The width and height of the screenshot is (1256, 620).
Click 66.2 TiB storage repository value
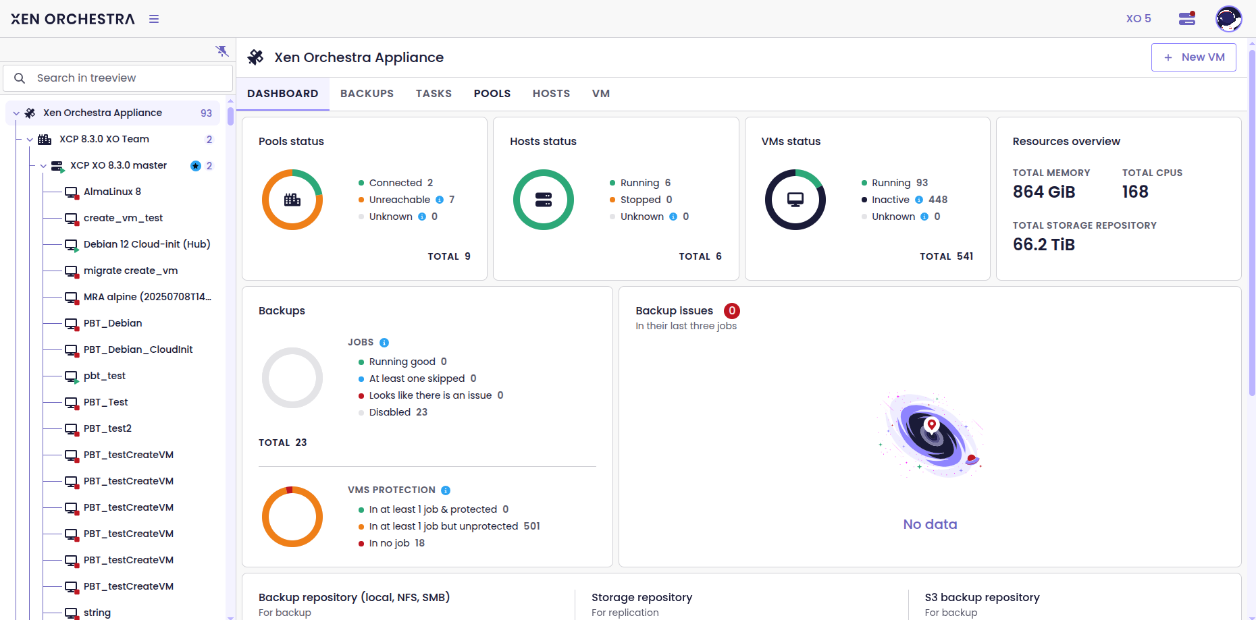[x=1044, y=245]
